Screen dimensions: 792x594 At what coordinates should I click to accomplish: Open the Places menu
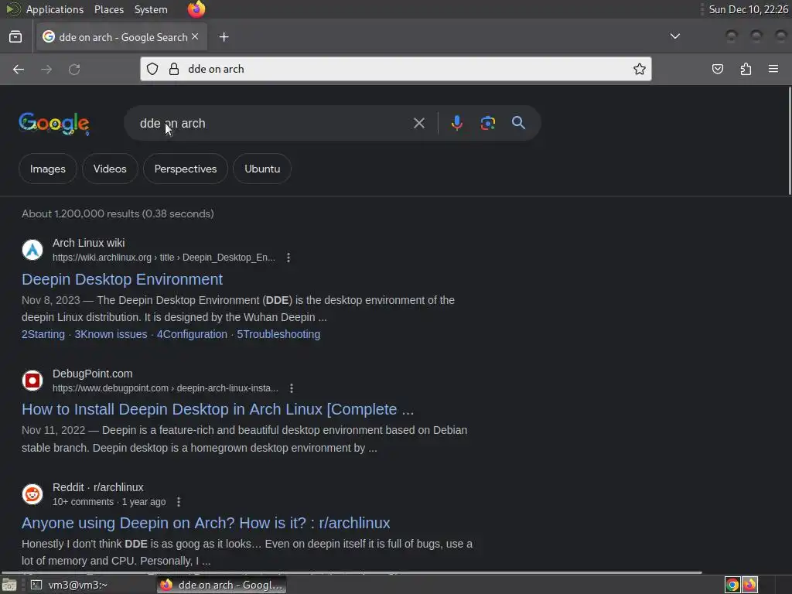[108, 9]
